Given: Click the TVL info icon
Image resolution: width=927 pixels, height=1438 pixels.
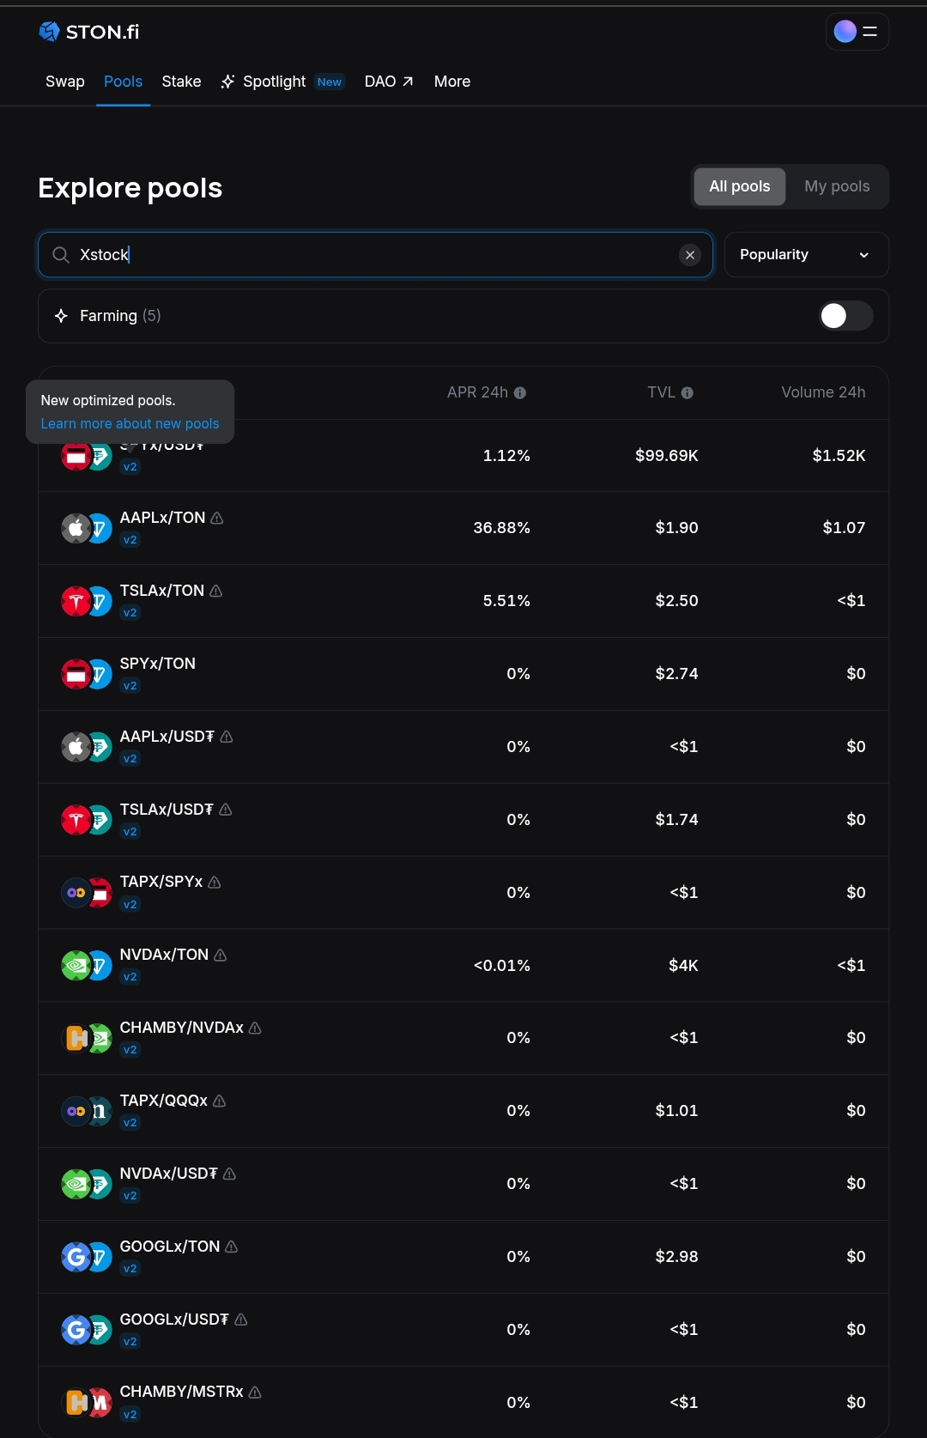Looking at the screenshot, I should pyautogui.click(x=688, y=393).
